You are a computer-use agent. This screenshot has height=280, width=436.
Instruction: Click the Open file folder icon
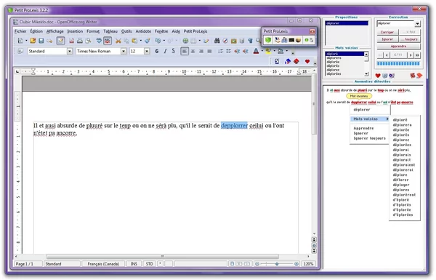click(x=33, y=41)
